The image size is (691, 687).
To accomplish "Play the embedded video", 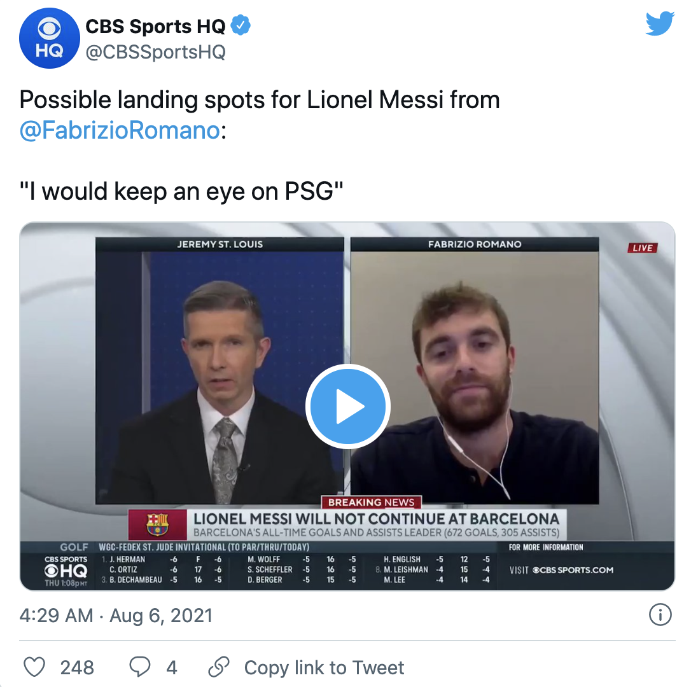I will click(x=347, y=406).
